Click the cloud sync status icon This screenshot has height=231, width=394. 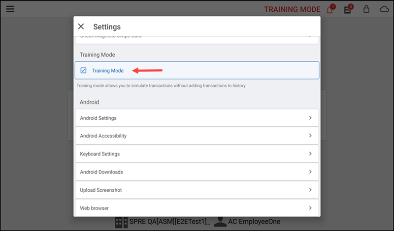[384, 9]
